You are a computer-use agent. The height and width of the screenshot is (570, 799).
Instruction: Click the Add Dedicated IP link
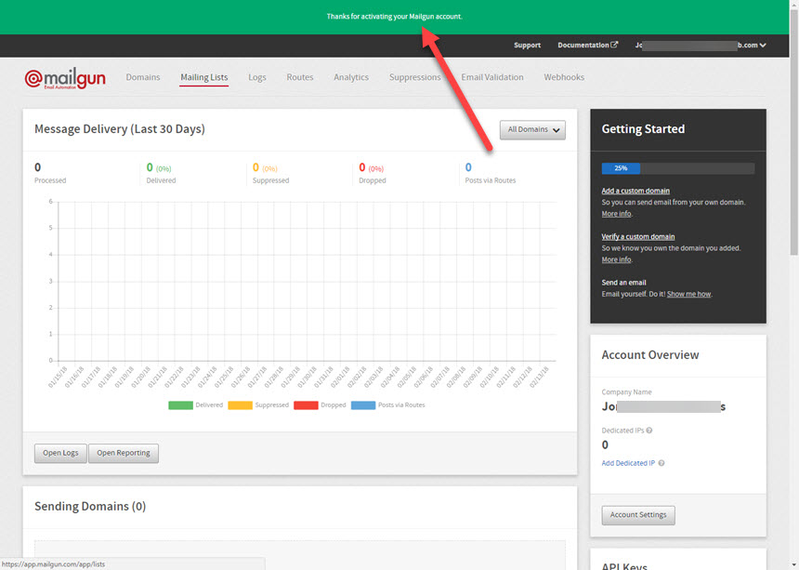628,463
